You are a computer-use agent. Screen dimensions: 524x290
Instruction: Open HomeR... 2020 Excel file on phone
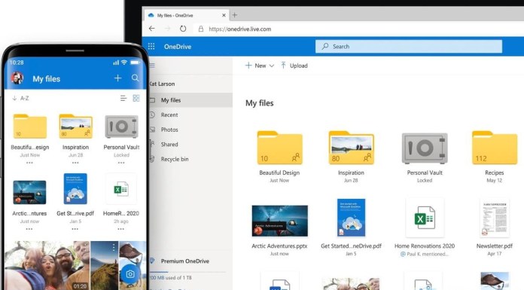pyautogui.click(x=121, y=189)
